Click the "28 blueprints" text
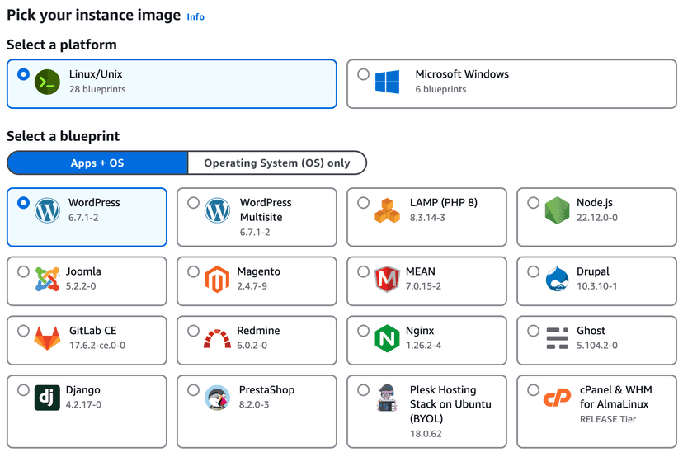This screenshot has width=683, height=457. pyautogui.click(x=97, y=89)
